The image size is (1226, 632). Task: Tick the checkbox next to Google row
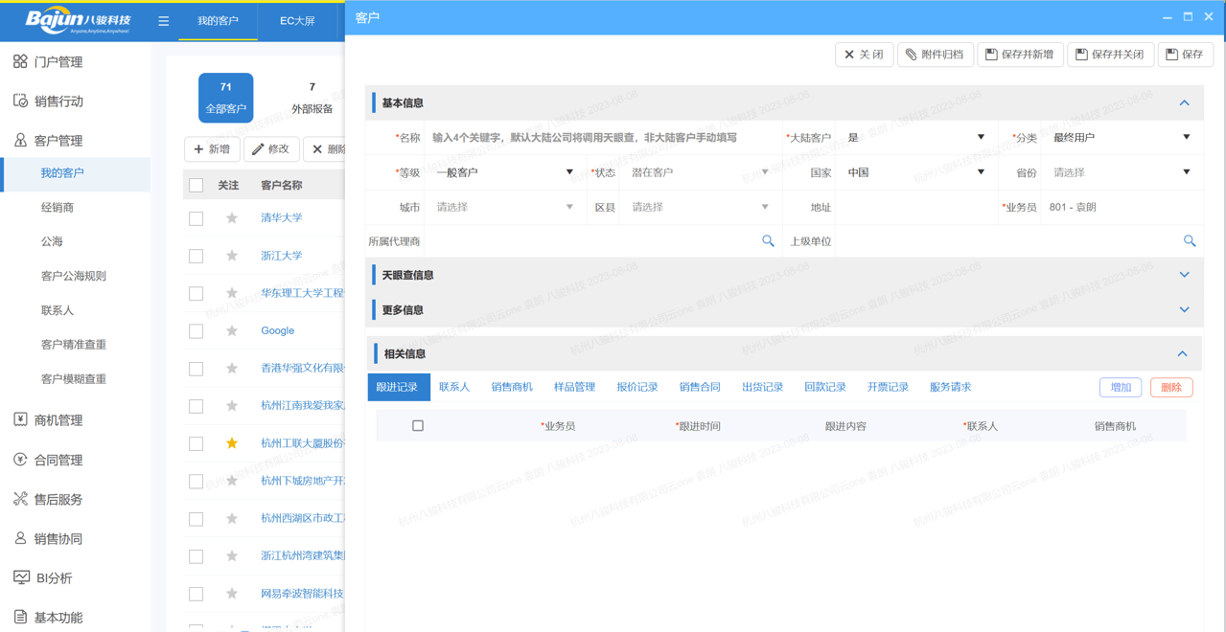[x=197, y=331]
